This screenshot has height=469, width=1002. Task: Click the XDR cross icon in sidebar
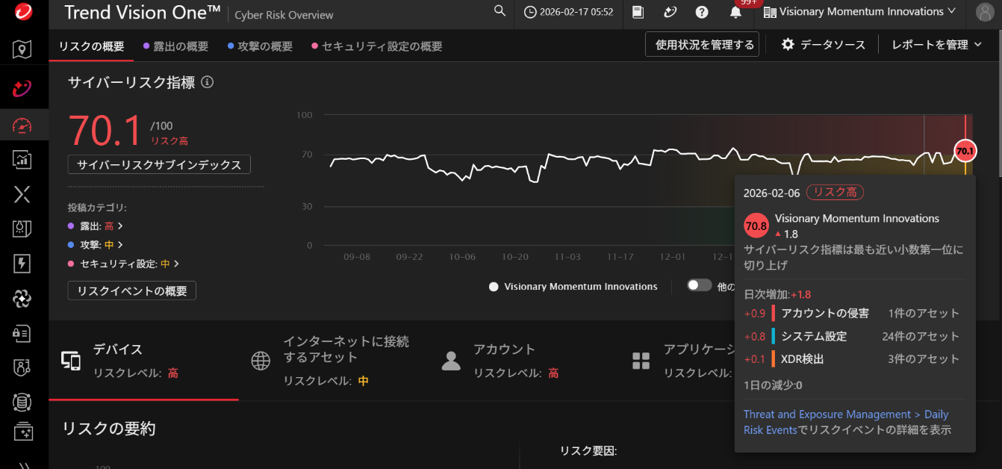23,194
